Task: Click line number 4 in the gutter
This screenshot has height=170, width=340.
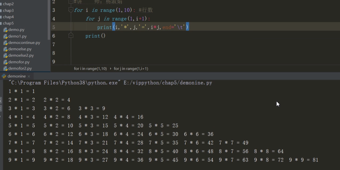Action: point(54,19)
